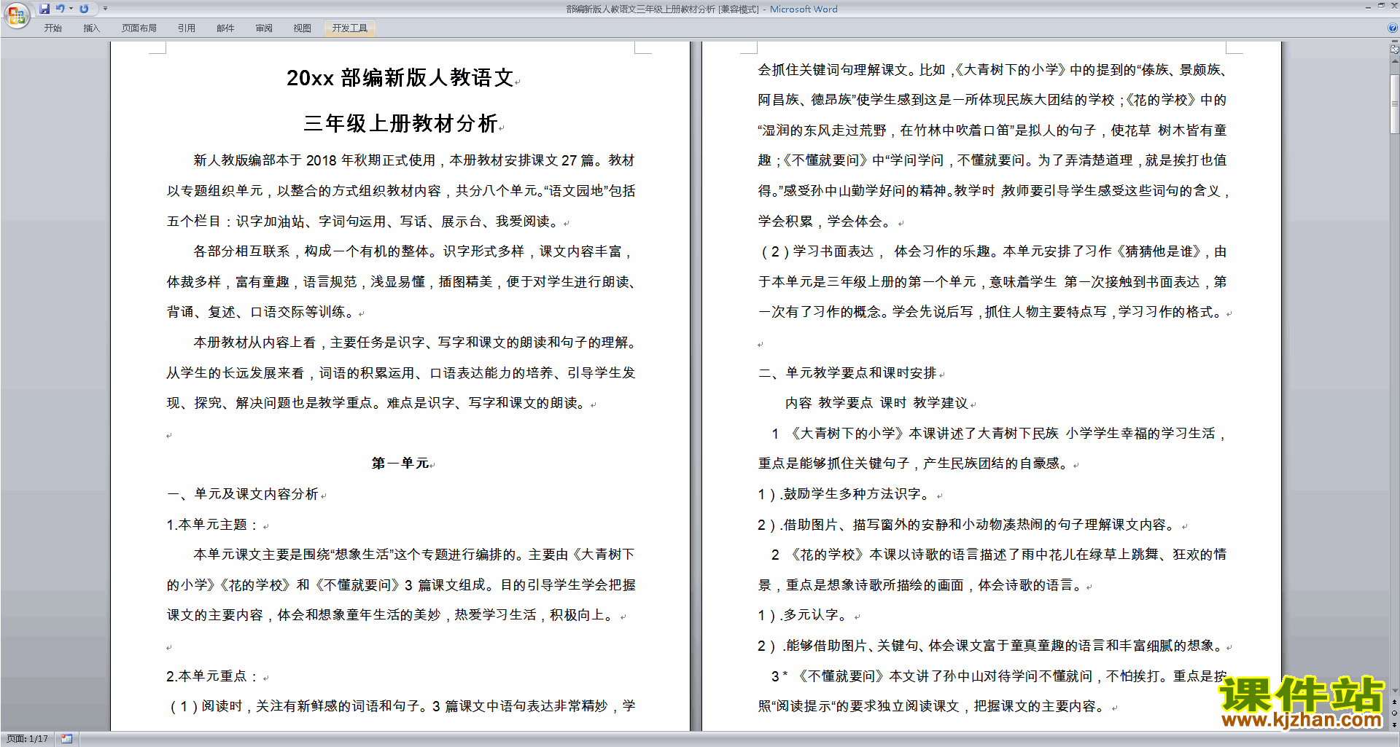
Task: Click the line 1）.鼓励学生多种方法识字。
Action: (x=846, y=494)
